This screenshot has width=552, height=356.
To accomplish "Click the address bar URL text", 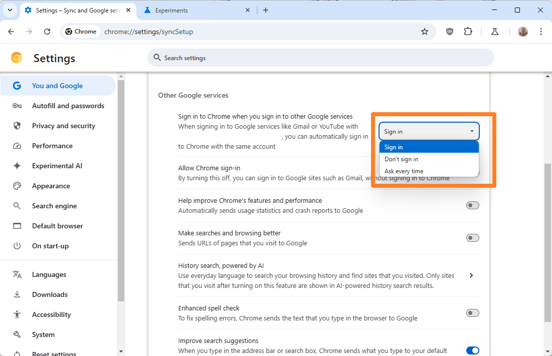I will pyautogui.click(x=148, y=32).
